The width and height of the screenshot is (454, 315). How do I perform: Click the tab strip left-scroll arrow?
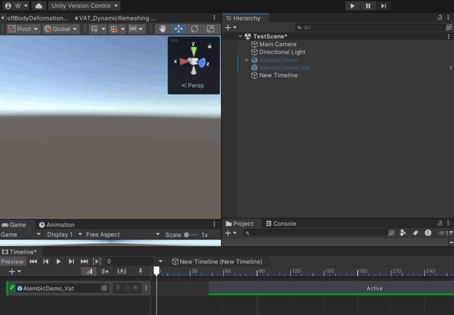click(2, 18)
